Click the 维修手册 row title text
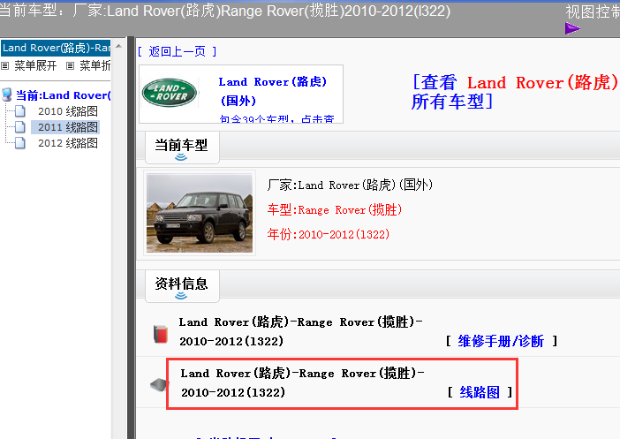The image size is (620, 439). (x=300, y=331)
